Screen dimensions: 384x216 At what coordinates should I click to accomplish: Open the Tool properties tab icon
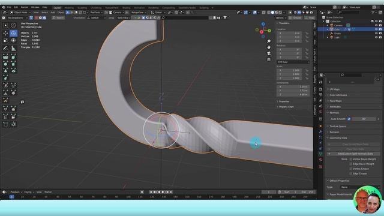[x=320, y=82]
